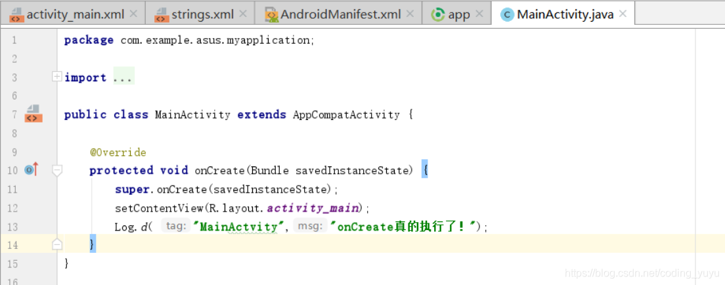The height and width of the screenshot is (285, 725).
Task: Click the "MainActvity" string literal
Action: [x=238, y=227]
